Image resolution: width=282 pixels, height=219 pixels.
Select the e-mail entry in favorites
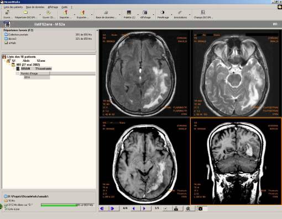point(11,43)
